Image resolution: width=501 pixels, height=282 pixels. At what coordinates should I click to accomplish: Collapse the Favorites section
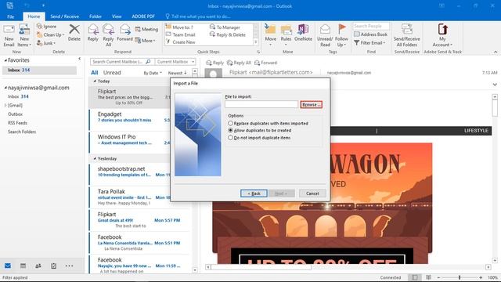coord(5,60)
